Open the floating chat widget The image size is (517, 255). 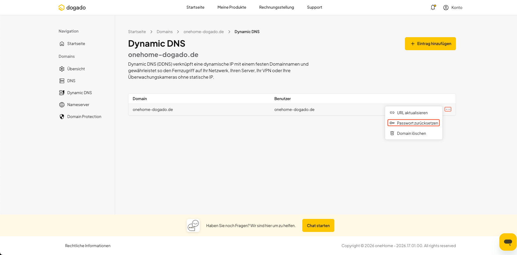click(x=508, y=242)
